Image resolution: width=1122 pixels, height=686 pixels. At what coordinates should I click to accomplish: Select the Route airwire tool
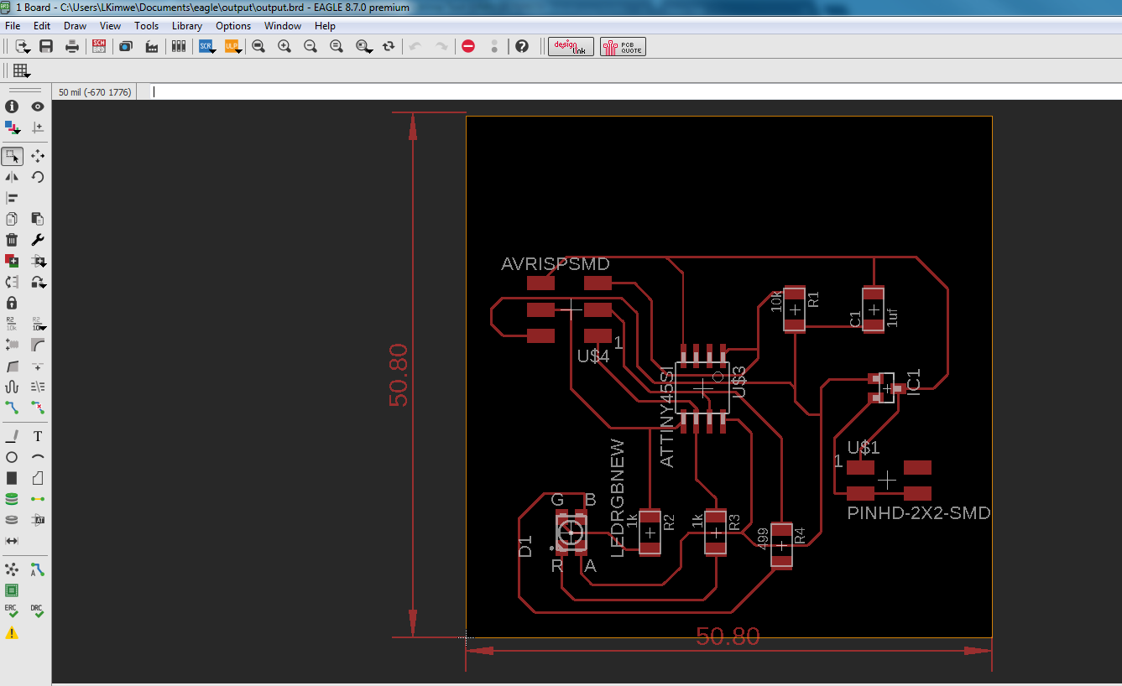[x=12, y=408]
